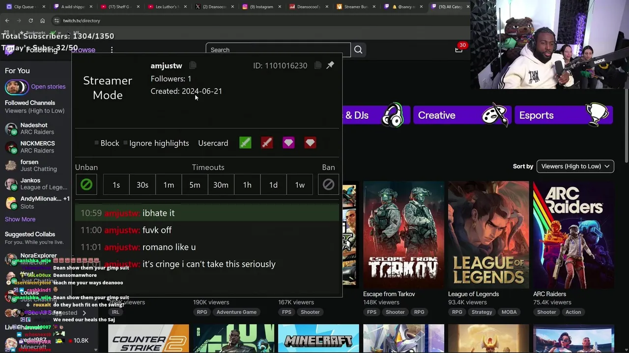Open AndyMilonakis channel avatar in sidebar

pyautogui.click(x=11, y=202)
